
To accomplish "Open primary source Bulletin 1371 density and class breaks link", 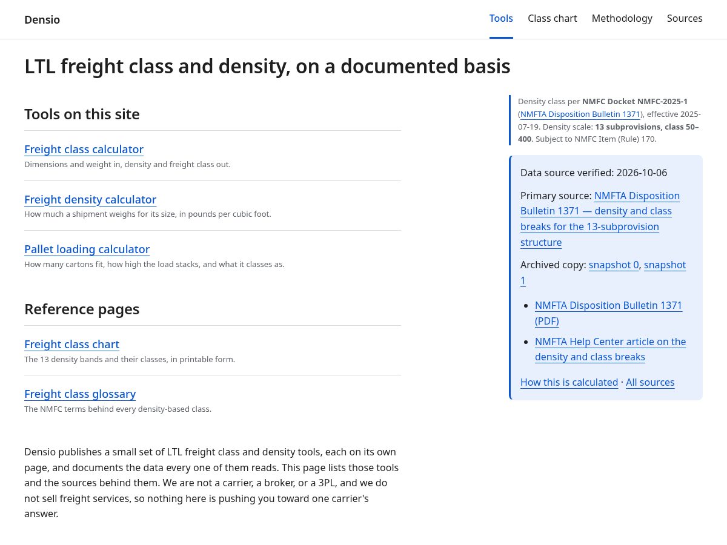I will (x=600, y=219).
